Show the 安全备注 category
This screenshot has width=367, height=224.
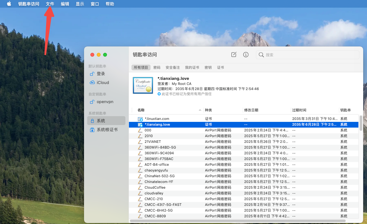point(173,67)
